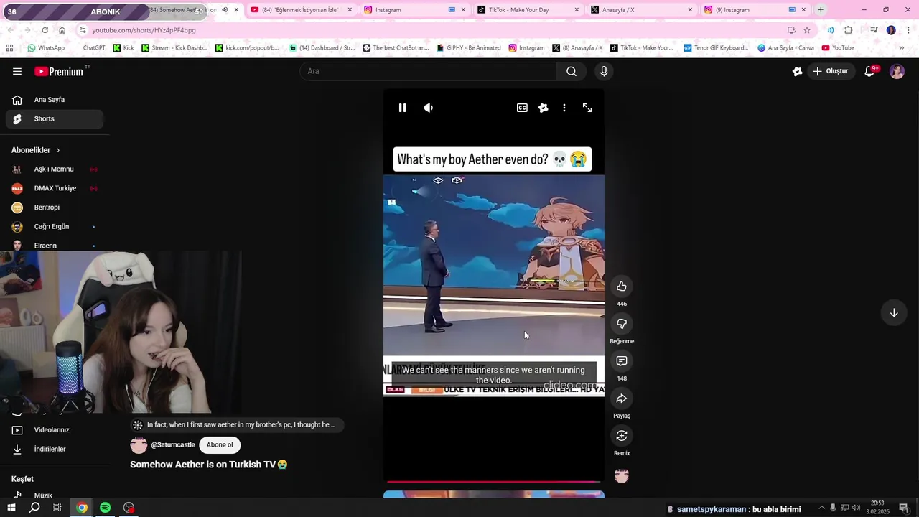Seek on the red Shorts progress bar
The height and width of the screenshot is (517, 919).
494,482
